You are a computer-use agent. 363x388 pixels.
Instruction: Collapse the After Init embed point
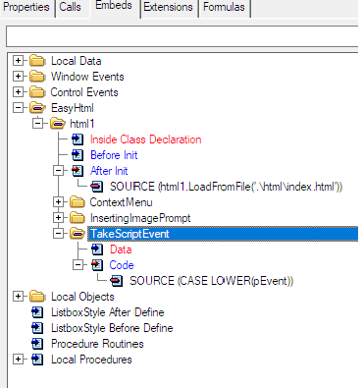(x=58, y=171)
